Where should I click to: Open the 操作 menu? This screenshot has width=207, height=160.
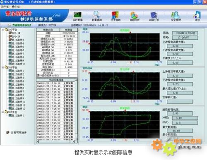click(16, 7)
